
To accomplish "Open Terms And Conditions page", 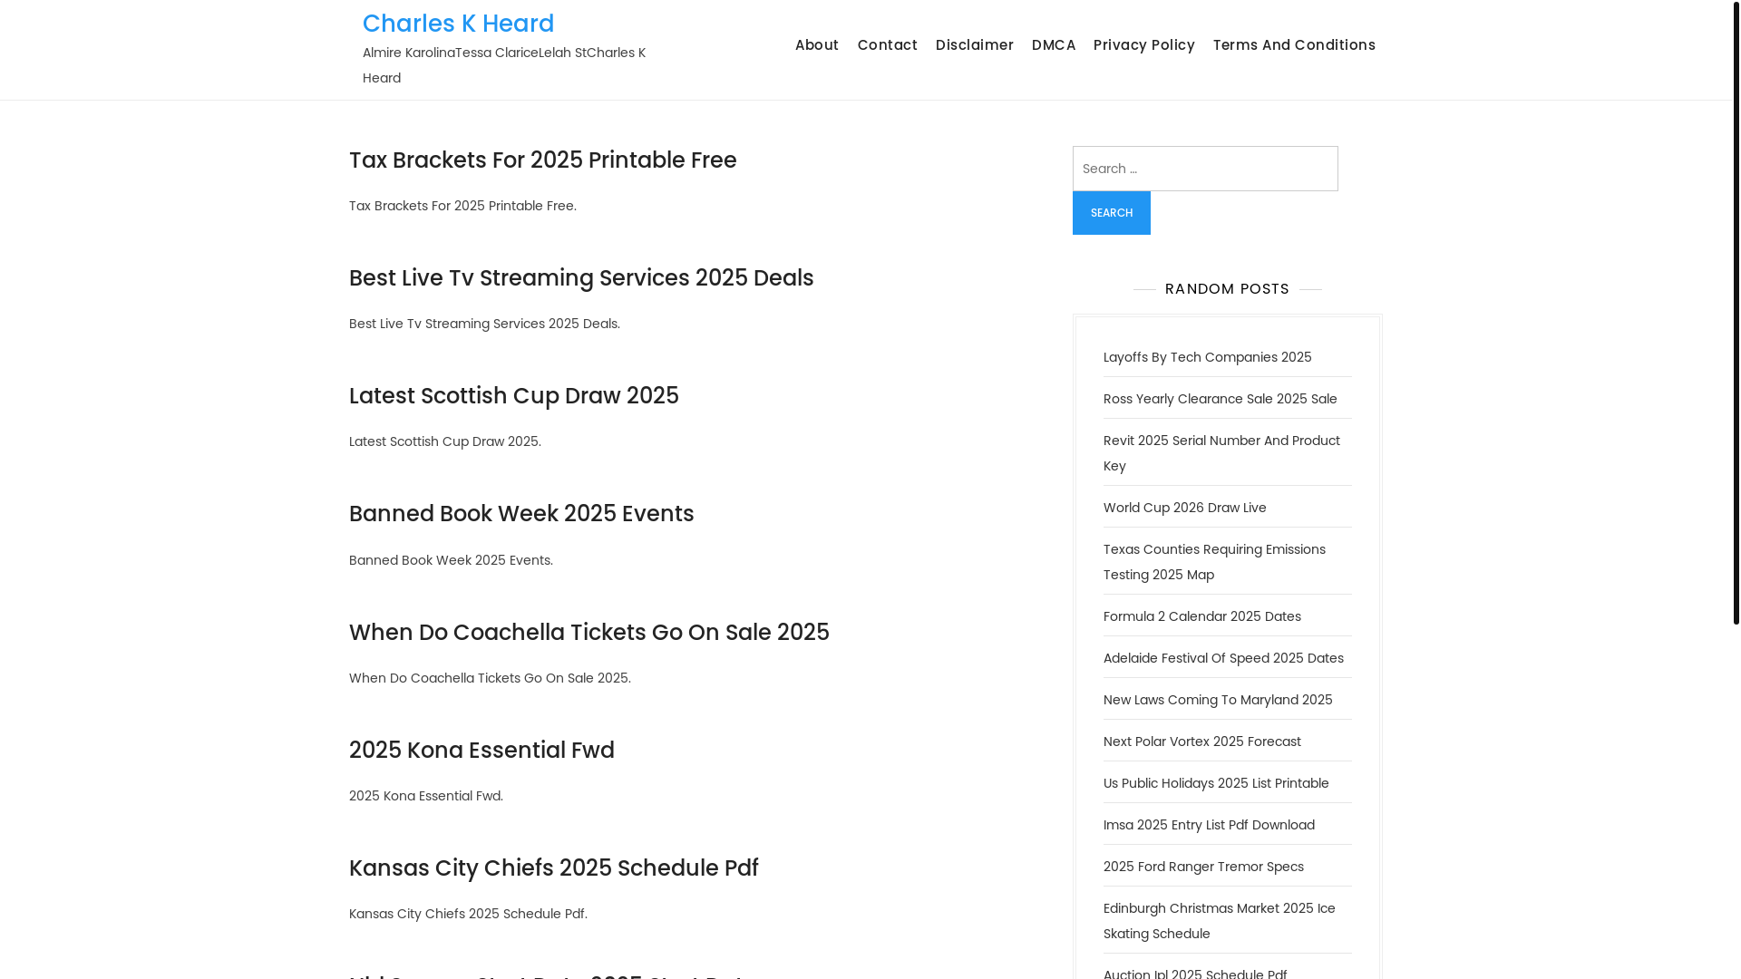I will [x=1294, y=45].
